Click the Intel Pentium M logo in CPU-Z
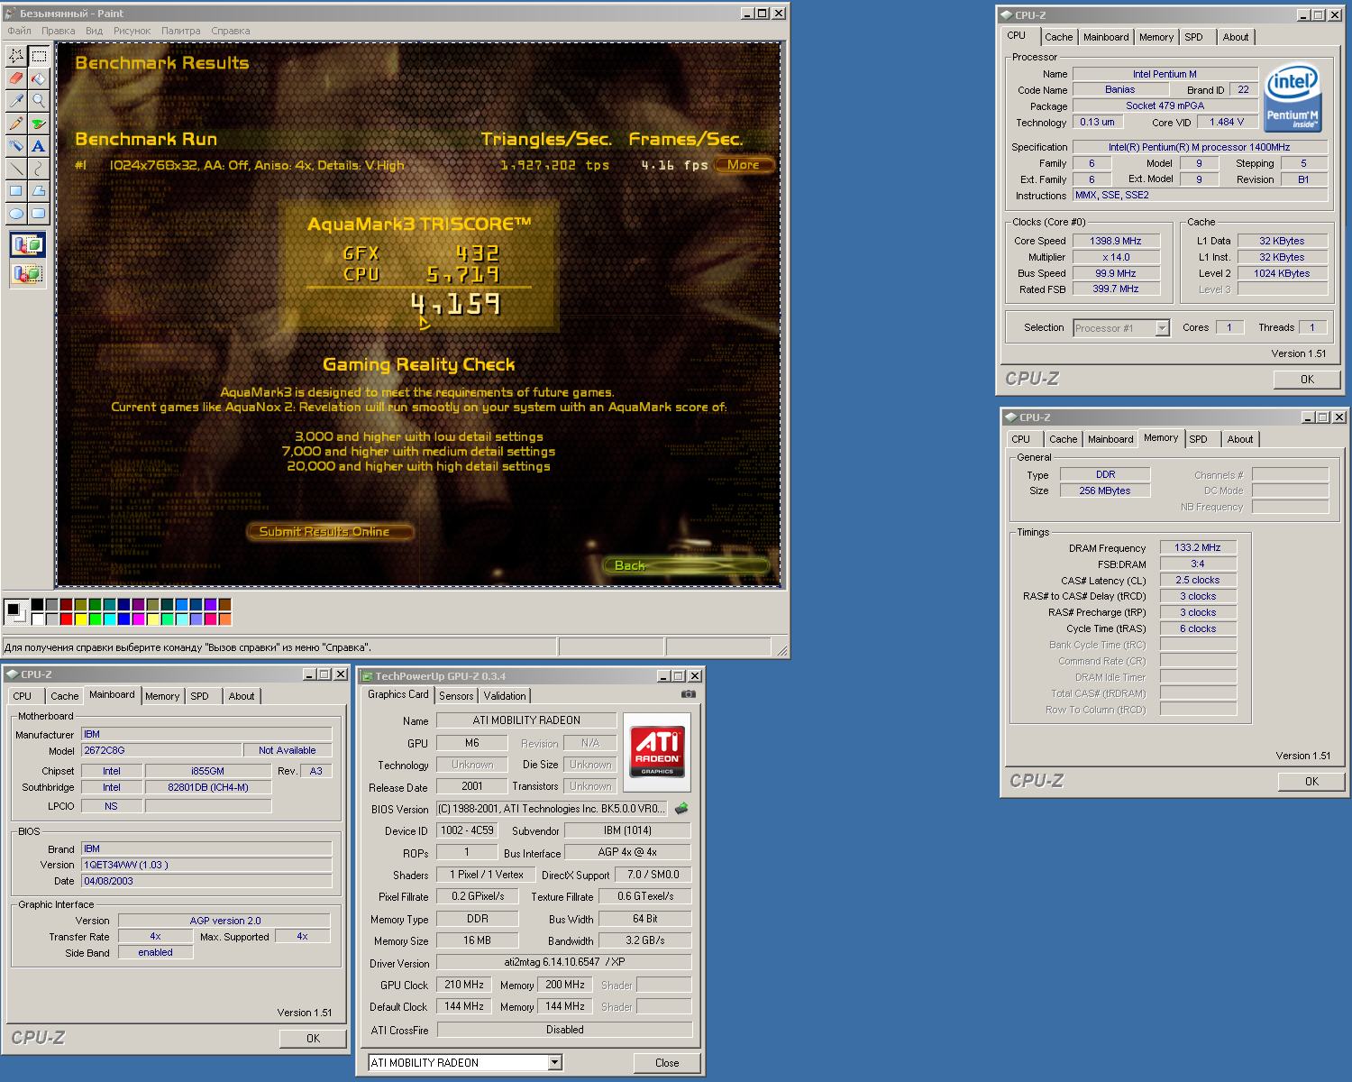Viewport: 1352px width, 1082px height. point(1292,96)
